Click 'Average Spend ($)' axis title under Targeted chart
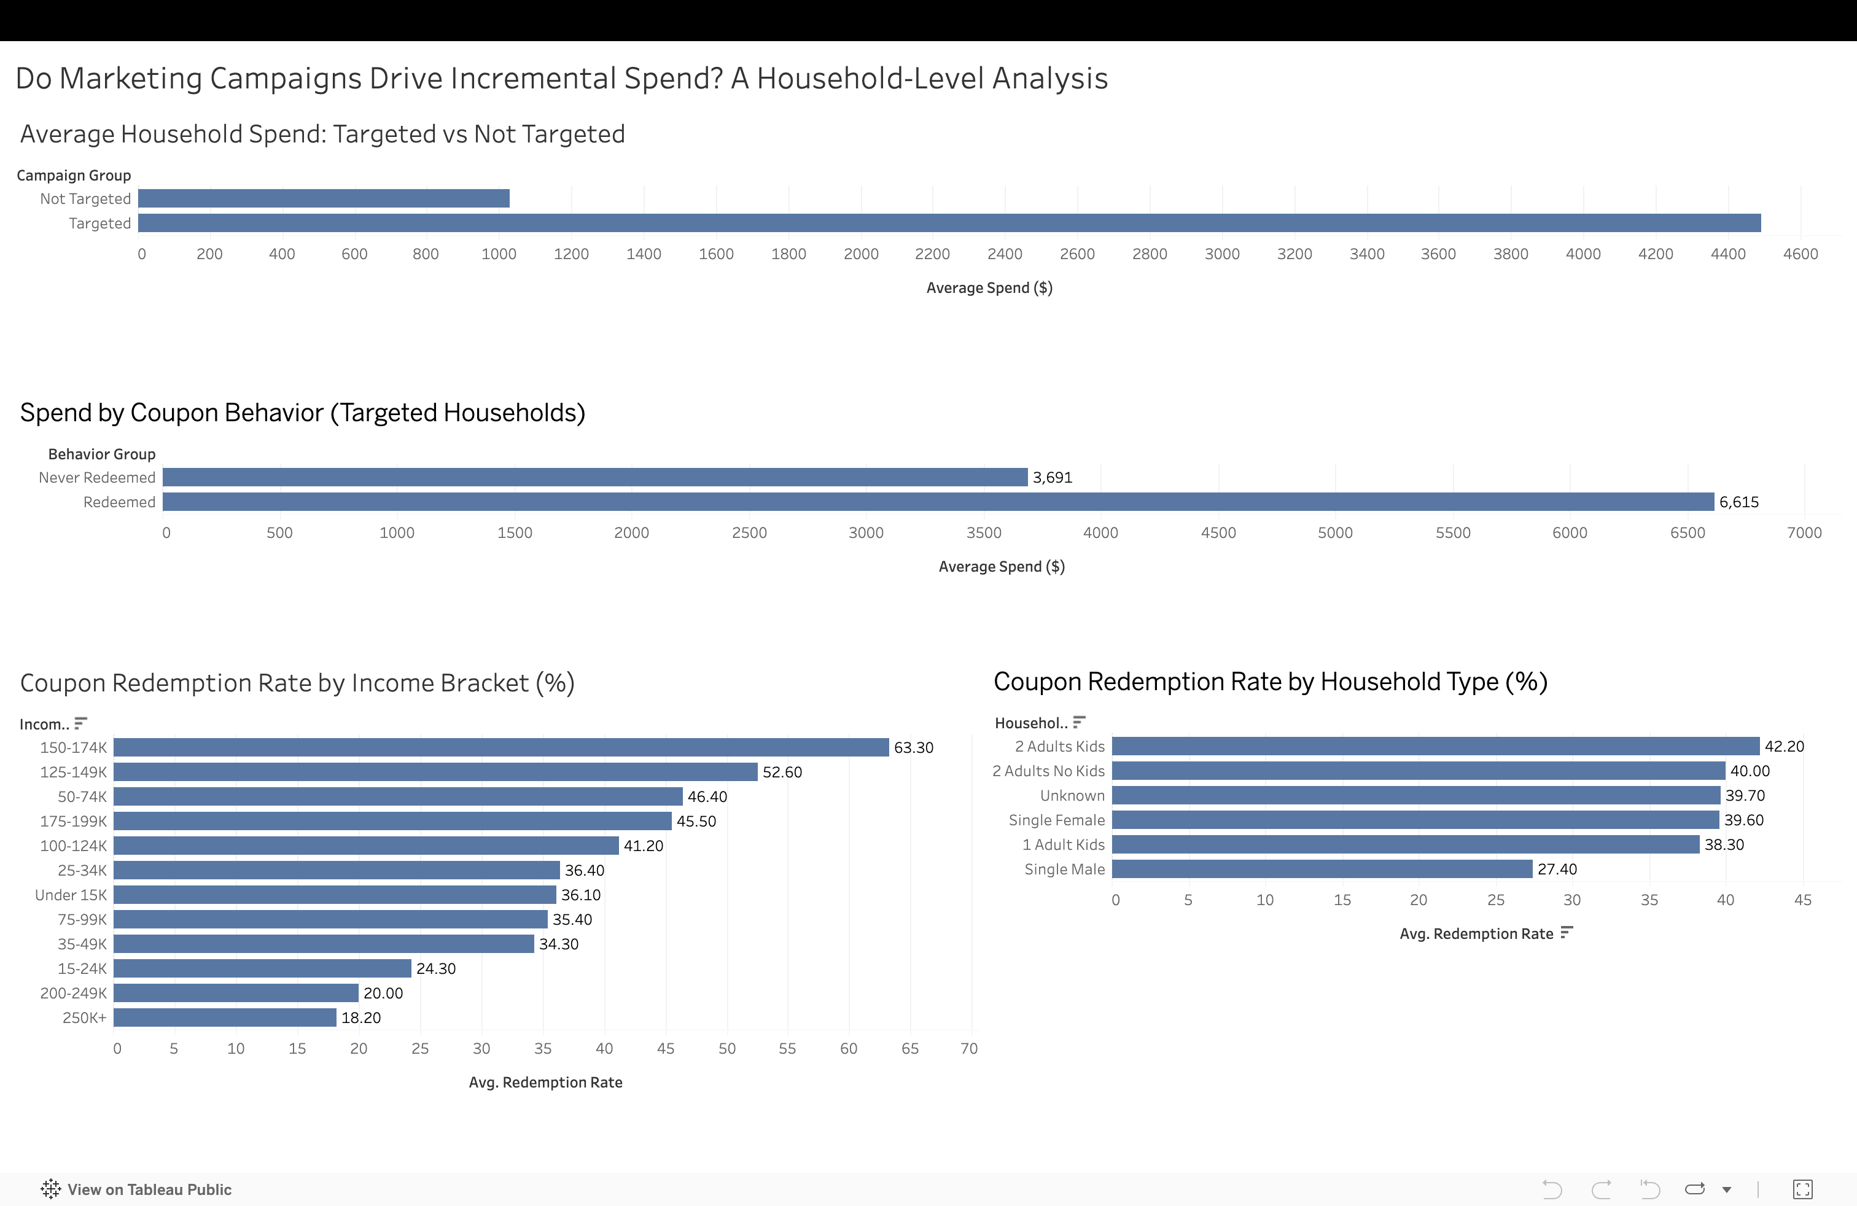1857x1206 pixels. tap(989, 288)
